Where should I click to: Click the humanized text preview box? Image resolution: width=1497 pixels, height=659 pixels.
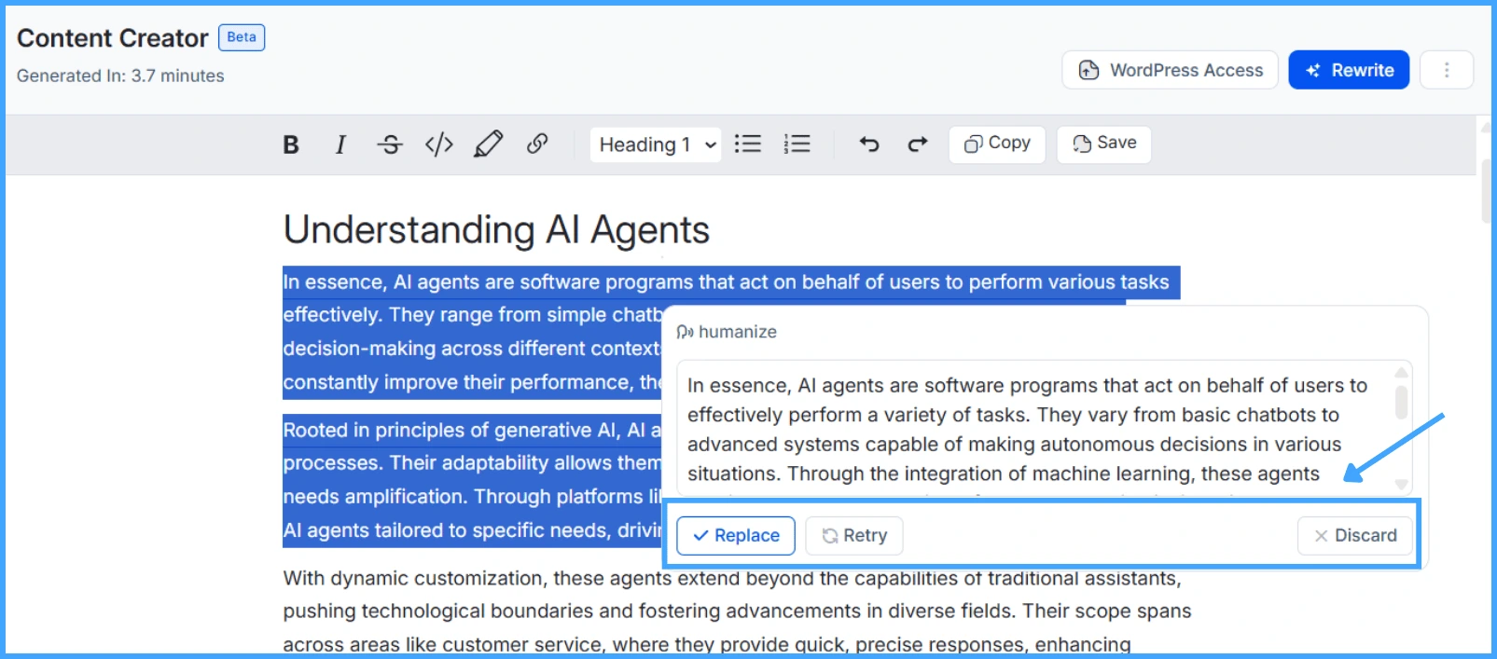[1045, 429]
